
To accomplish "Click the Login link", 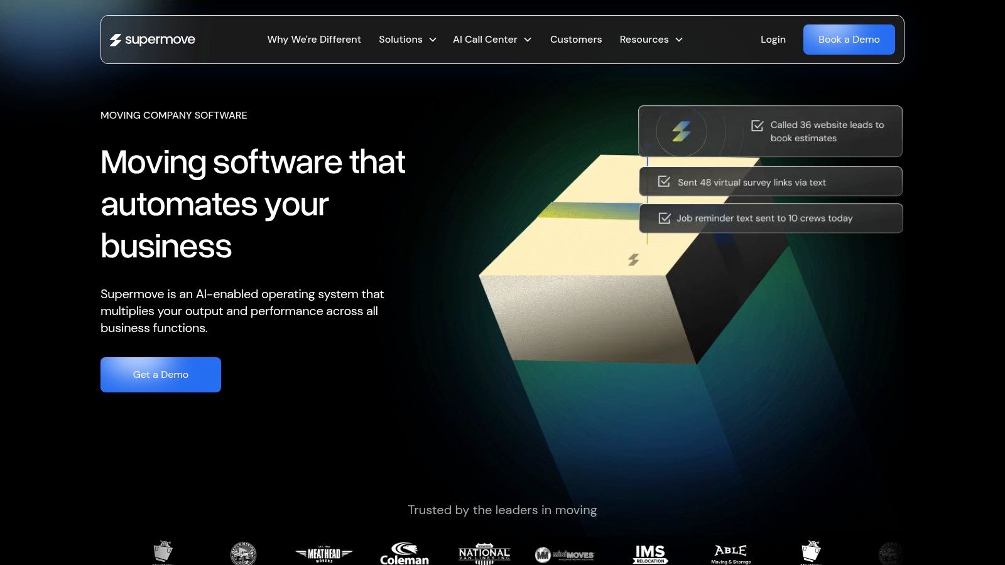I will point(773,40).
